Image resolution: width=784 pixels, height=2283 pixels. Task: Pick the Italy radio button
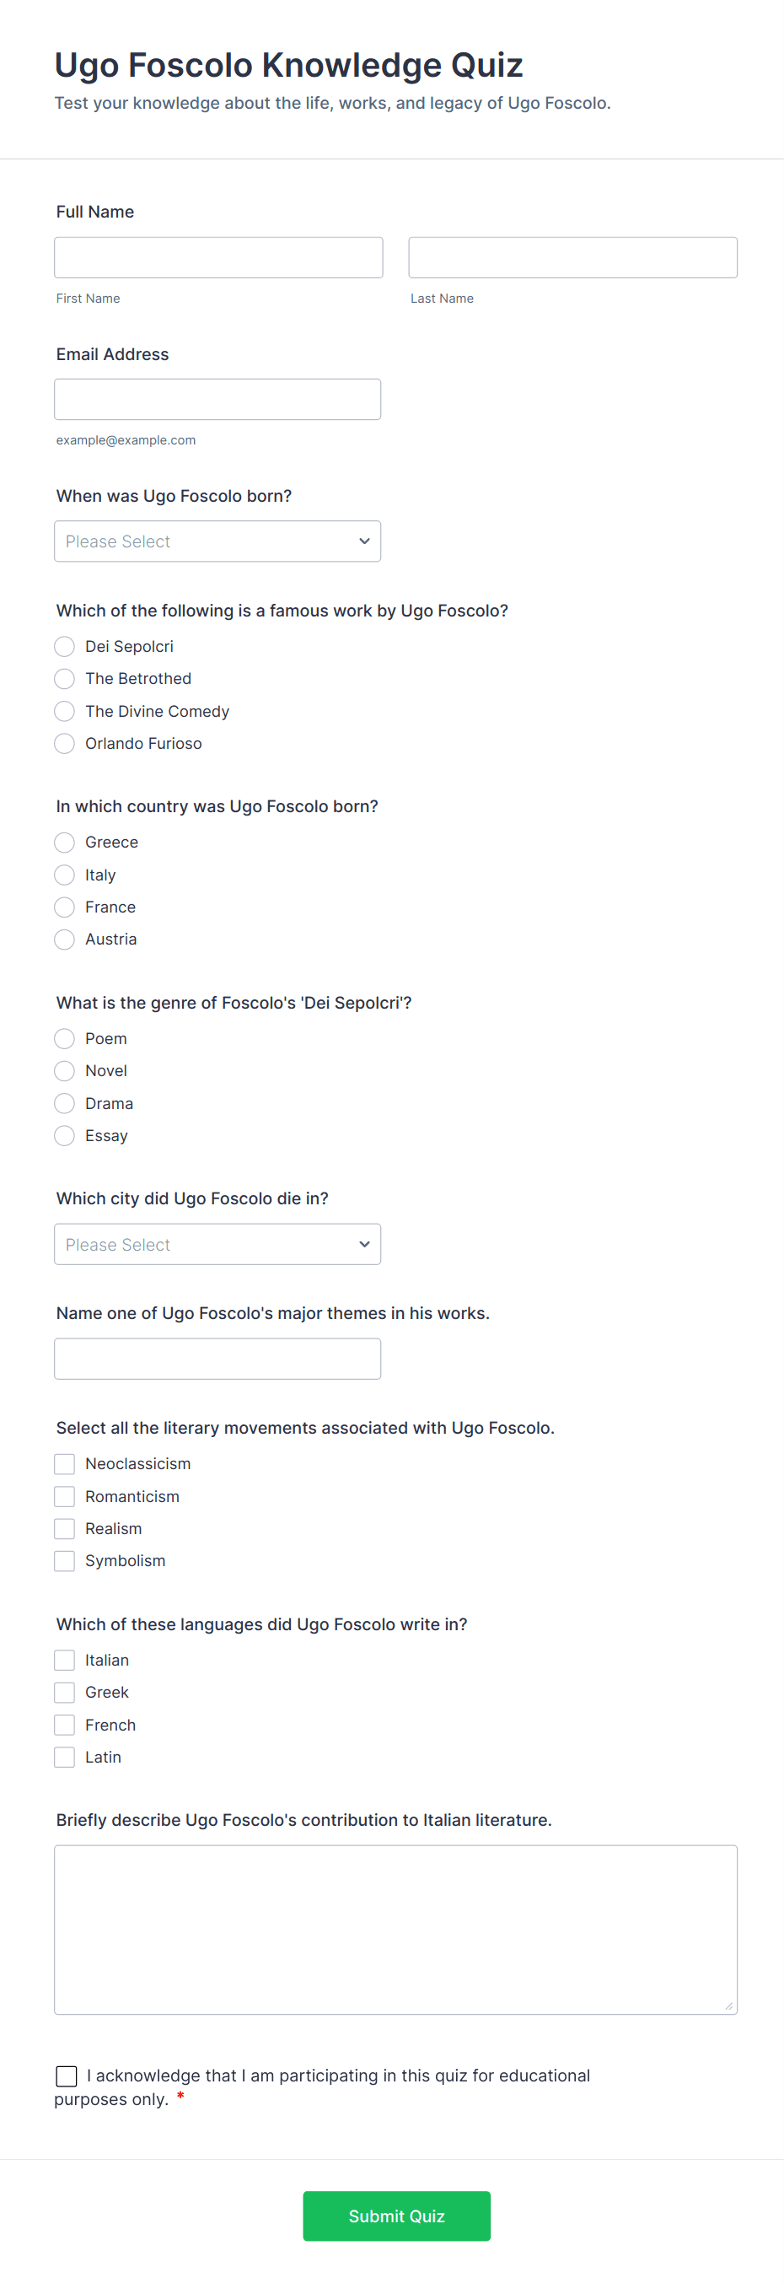point(65,875)
